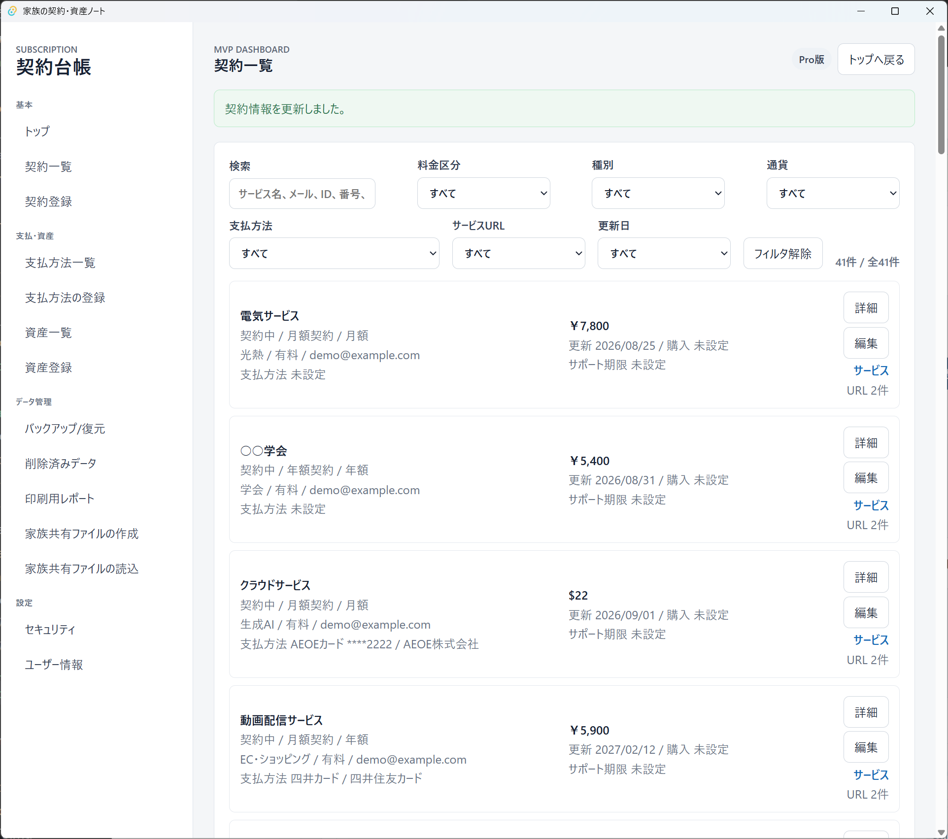948x839 pixels.
Task: Open the 料金区分 dropdown
Action: (483, 193)
